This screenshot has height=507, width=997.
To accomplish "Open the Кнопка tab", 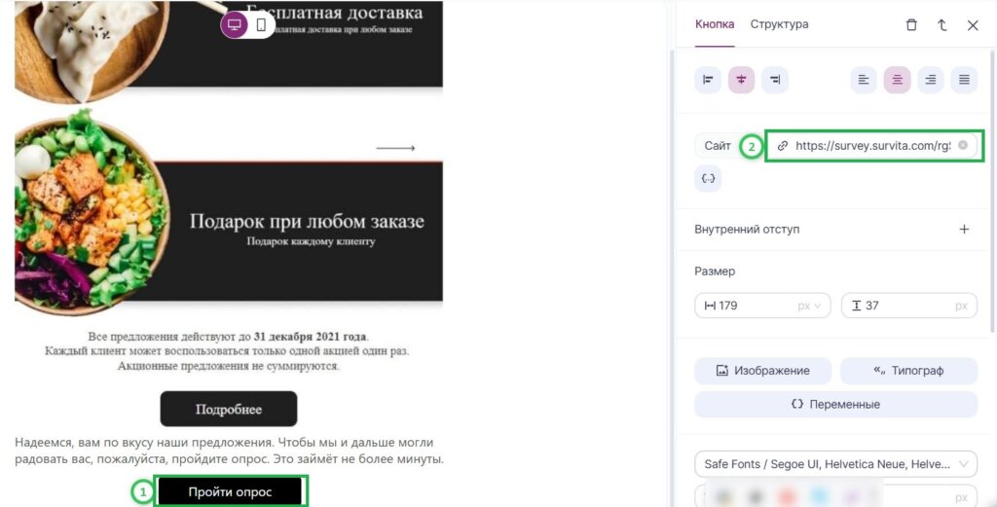I will pyautogui.click(x=715, y=24).
